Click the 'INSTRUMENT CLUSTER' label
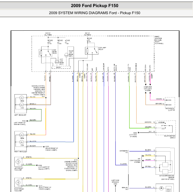193x192 pixels. 170,109
